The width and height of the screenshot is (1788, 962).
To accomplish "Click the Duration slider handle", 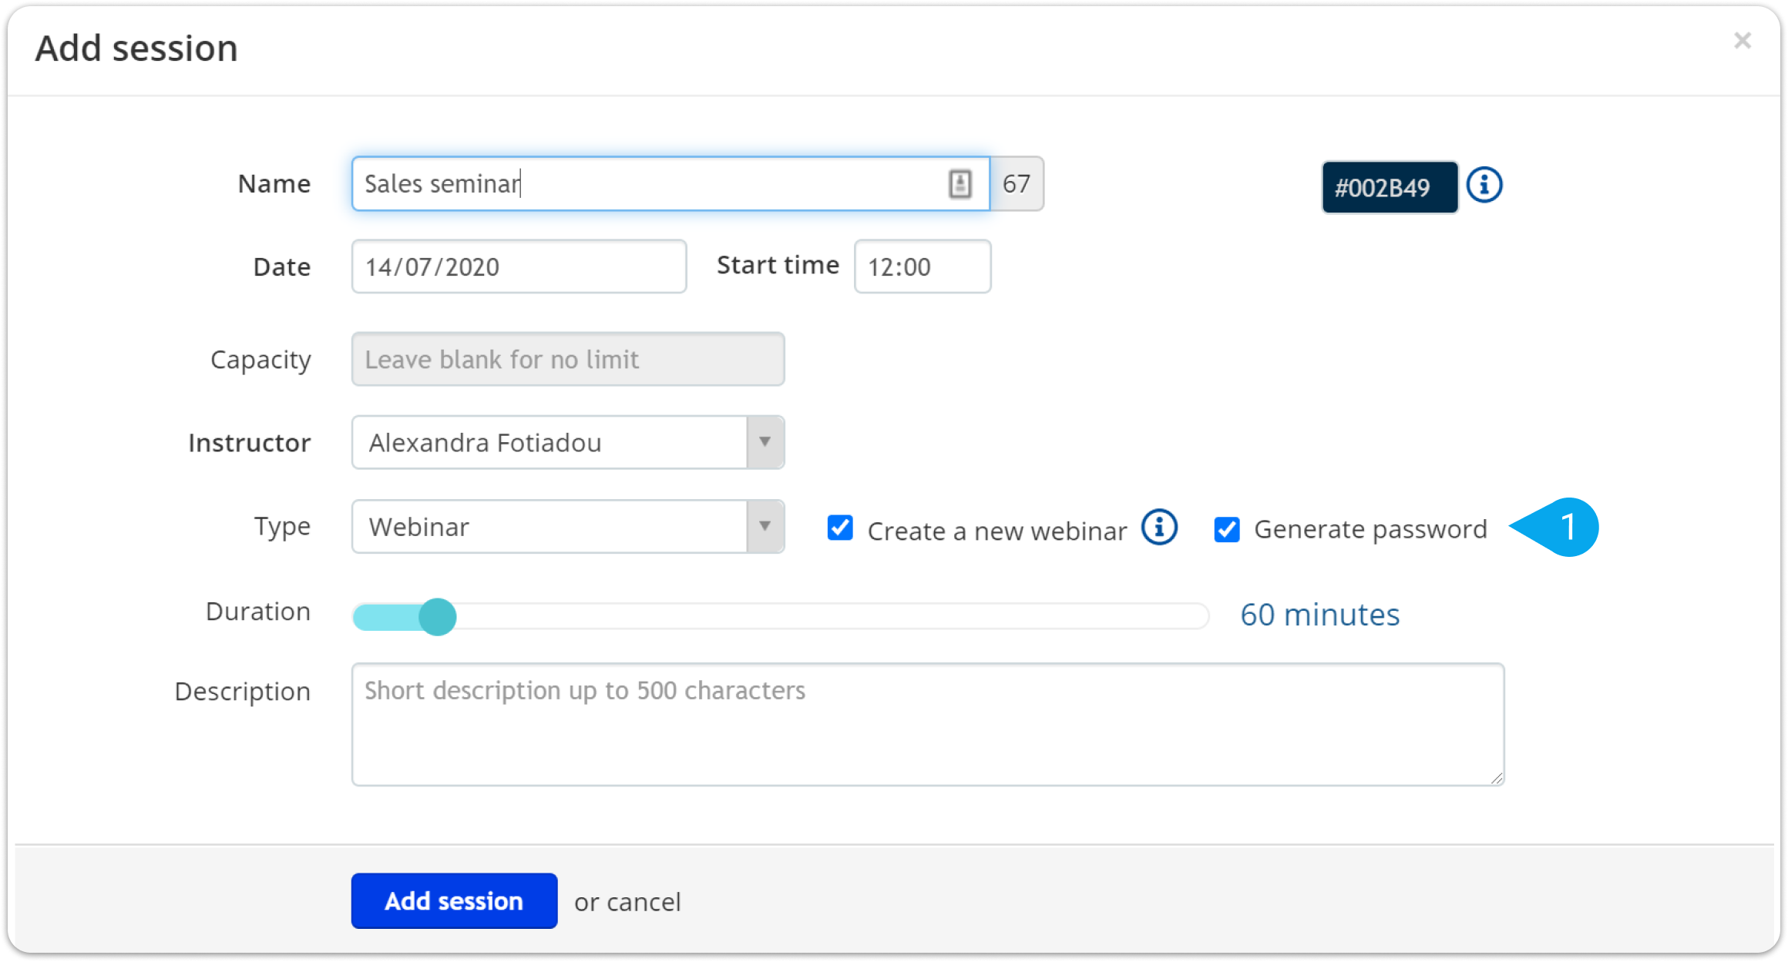I will (x=438, y=616).
